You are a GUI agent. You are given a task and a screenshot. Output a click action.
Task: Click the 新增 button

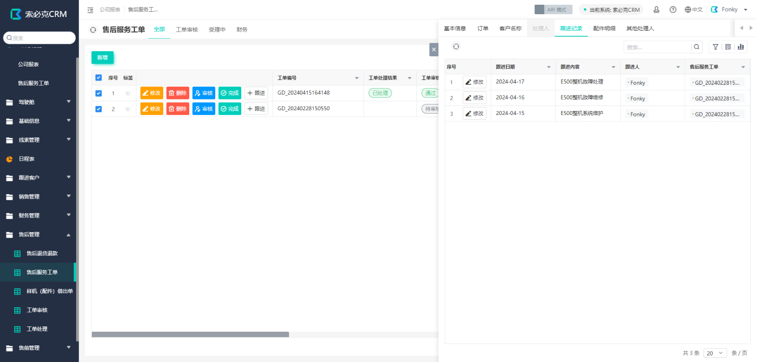[x=103, y=58]
